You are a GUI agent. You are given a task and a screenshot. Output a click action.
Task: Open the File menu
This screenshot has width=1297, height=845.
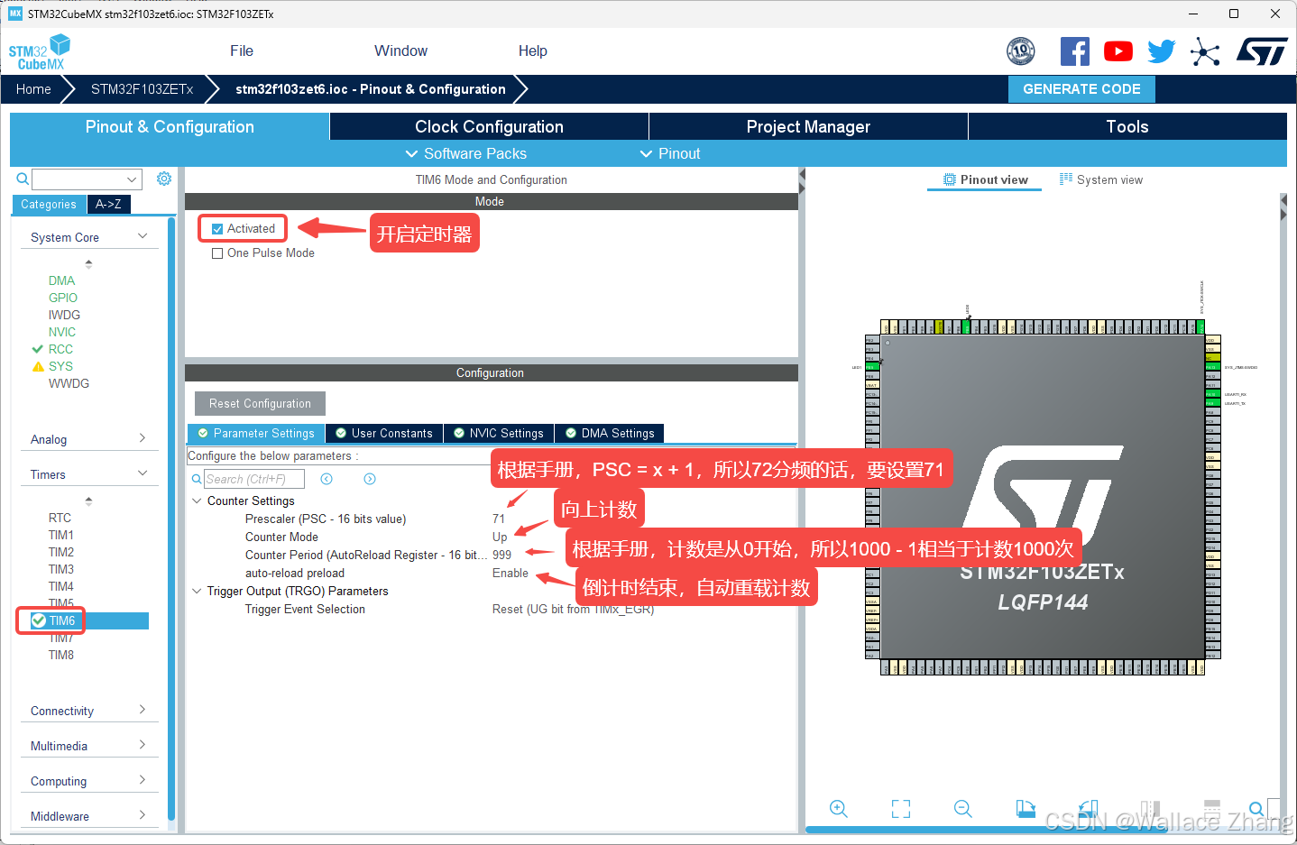point(242,51)
